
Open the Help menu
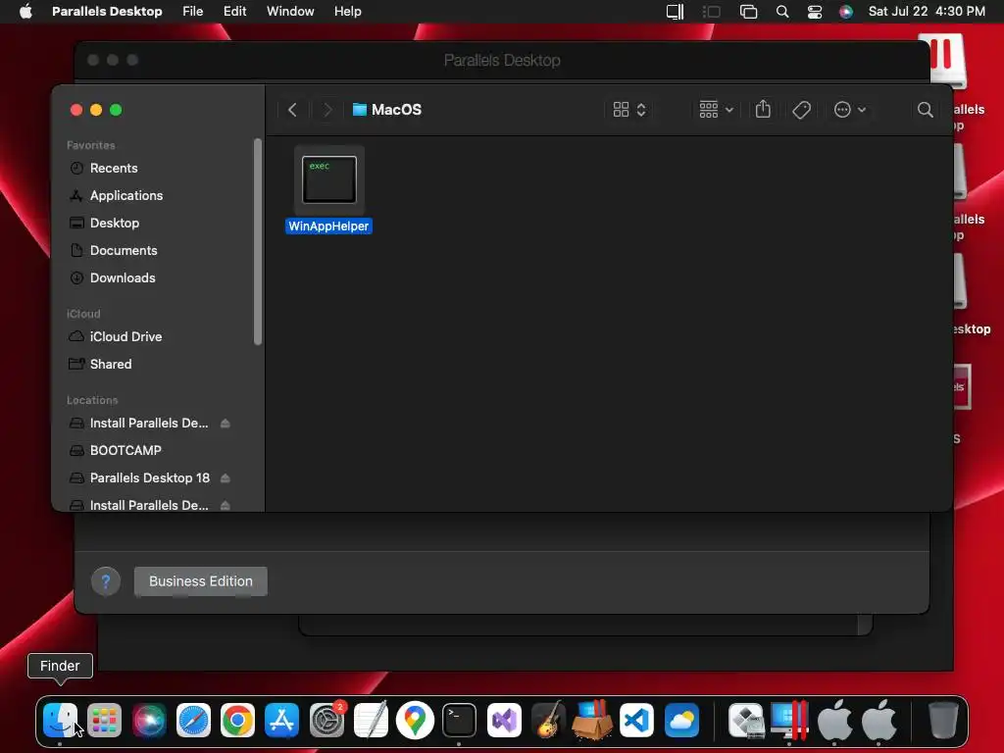(348, 11)
